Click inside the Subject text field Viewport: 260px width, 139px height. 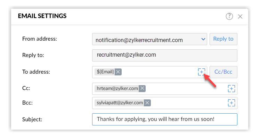pyautogui.click(x=165, y=119)
